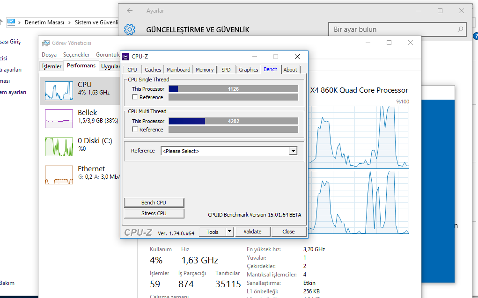Screen dimensions: 478x298
Task: Expand breadcrumb chevron after Denetim Masası
Action: point(69,22)
